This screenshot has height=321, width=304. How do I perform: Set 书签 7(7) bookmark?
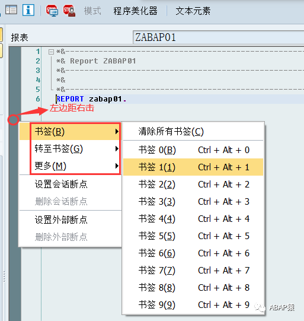click(x=193, y=270)
